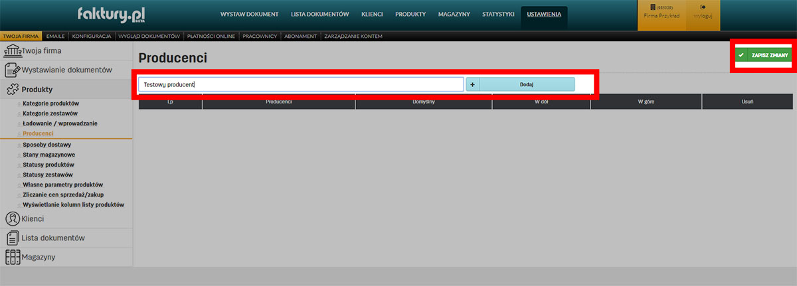This screenshot has width=797, height=286.
Task: Switch to the Zarządzanie kontem tab
Action: pos(353,36)
